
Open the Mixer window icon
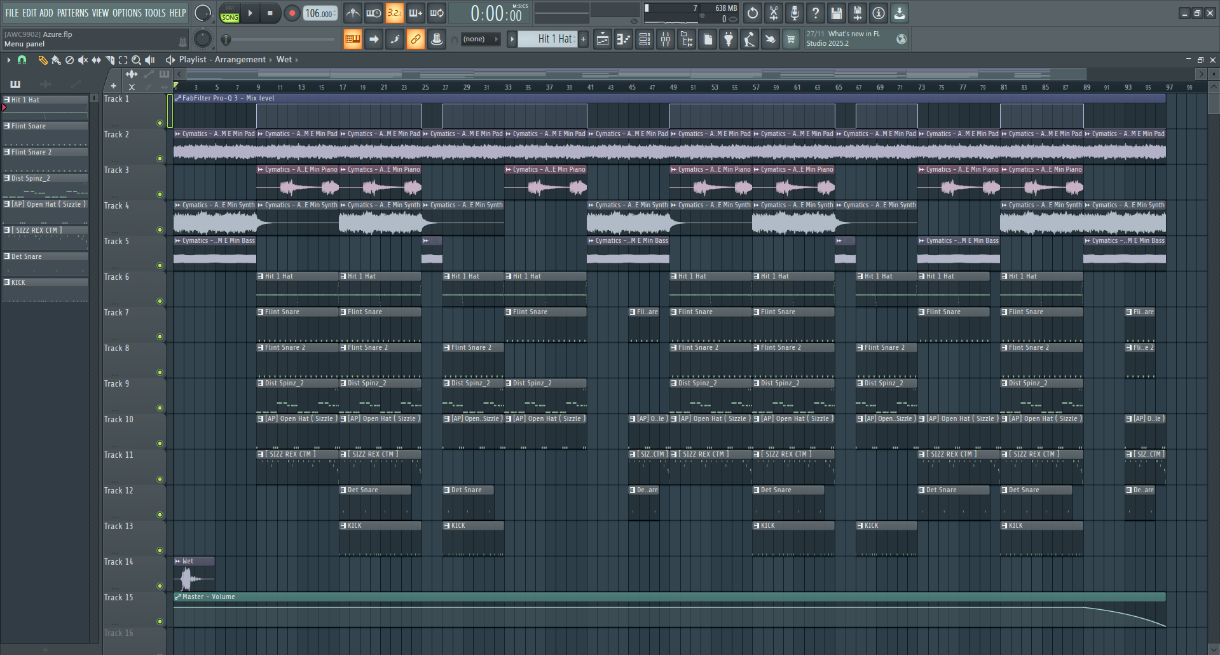pos(666,39)
